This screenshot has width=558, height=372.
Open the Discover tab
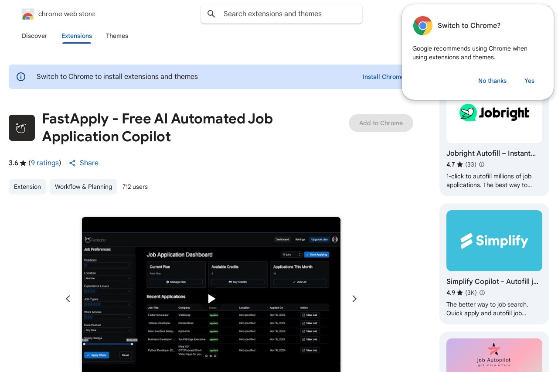tap(34, 36)
